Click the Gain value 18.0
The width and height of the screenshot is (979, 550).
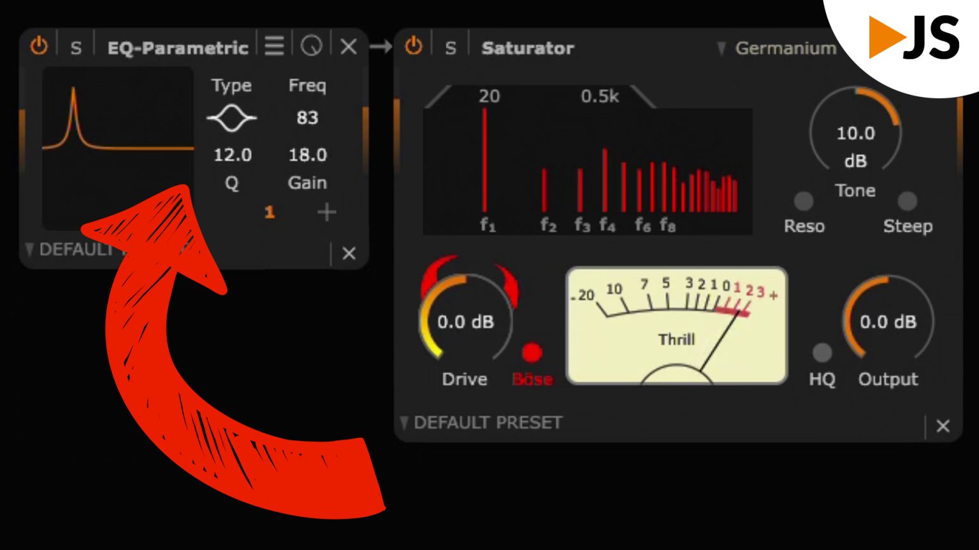[x=307, y=155]
